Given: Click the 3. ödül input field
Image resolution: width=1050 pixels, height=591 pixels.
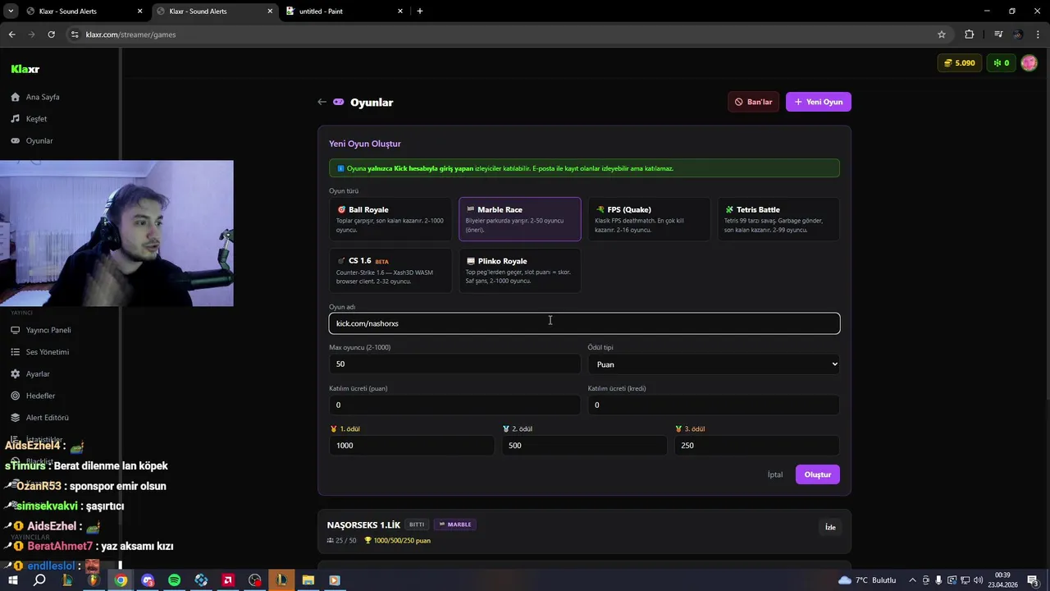Looking at the screenshot, I should coord(757,445).
